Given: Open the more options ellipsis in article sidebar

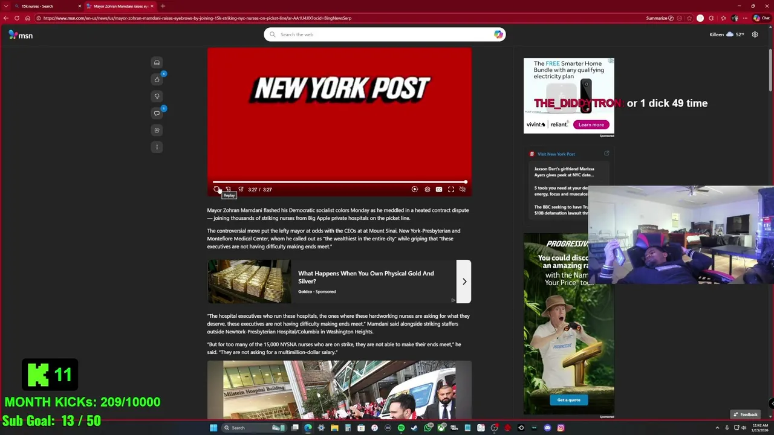Looking at the screenshot, I should point(157,147).
